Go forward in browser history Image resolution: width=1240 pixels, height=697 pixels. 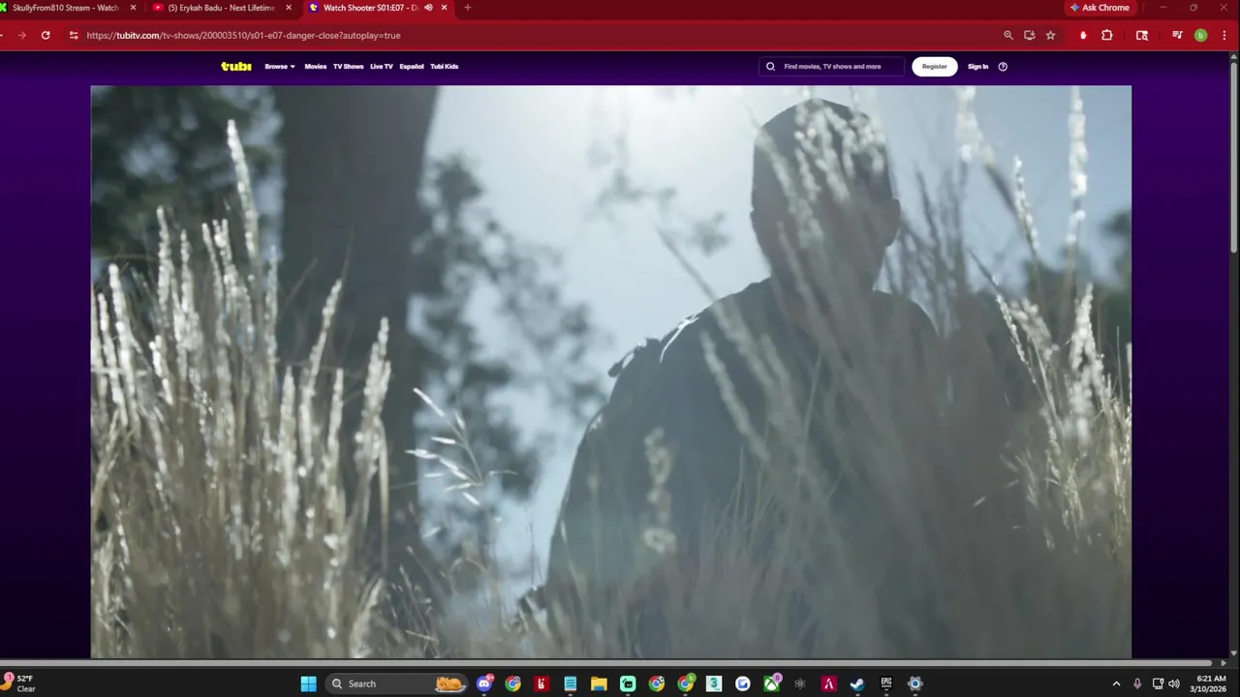tap(21, 35)
